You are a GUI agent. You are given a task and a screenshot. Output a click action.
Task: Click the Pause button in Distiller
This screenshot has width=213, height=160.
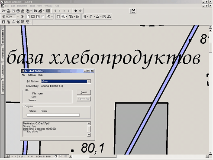[x=84, y=92]
